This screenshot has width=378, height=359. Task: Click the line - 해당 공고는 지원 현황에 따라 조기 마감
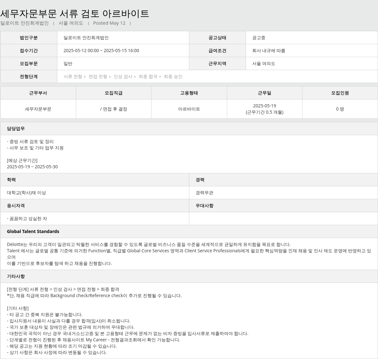click(x=62, y=346)
